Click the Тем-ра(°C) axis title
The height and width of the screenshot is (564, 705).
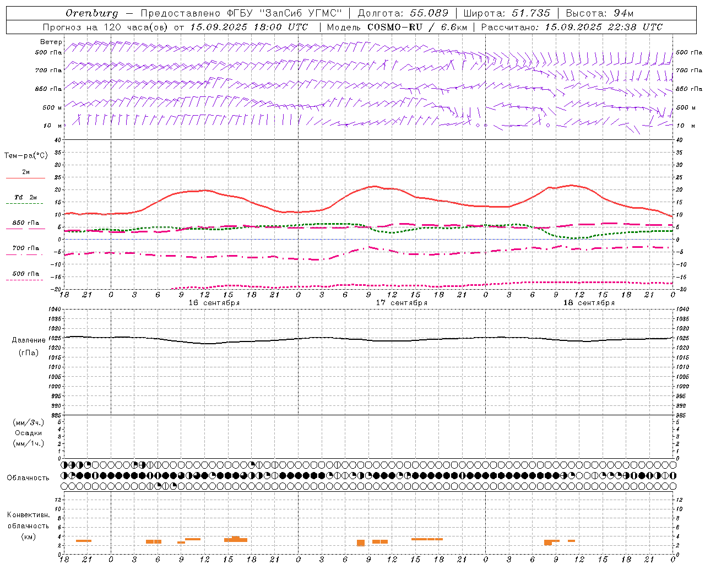click(26, 156)
